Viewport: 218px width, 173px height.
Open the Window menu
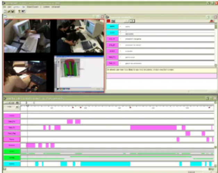point(17,7)
